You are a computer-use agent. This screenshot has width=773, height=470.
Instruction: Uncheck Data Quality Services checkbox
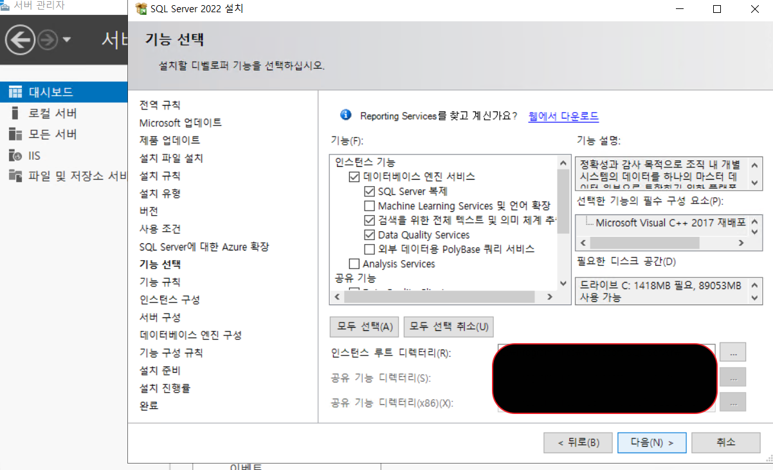[369, 235]
